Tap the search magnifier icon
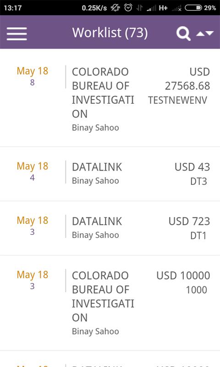Image resolution: width=220 pixels, height=367 pixels. (183, 33)
